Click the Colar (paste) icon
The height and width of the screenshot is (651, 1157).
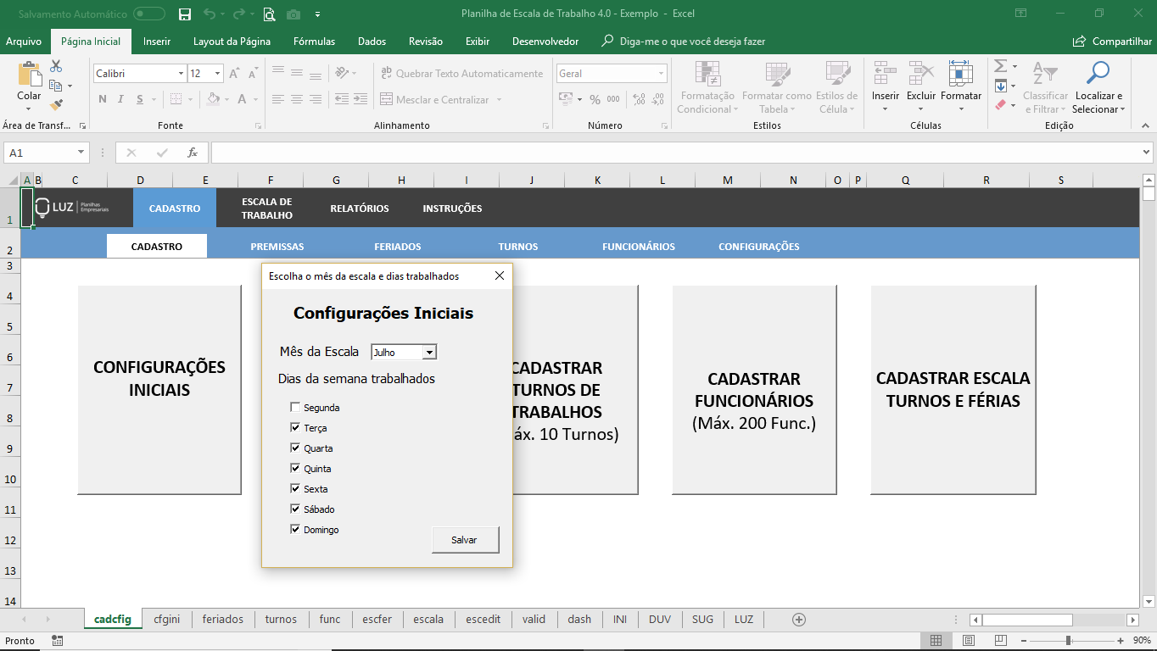coord(29,75)
